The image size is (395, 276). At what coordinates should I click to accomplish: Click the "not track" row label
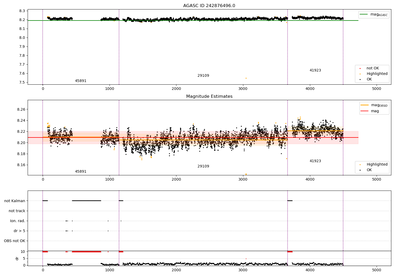[17, 211]
